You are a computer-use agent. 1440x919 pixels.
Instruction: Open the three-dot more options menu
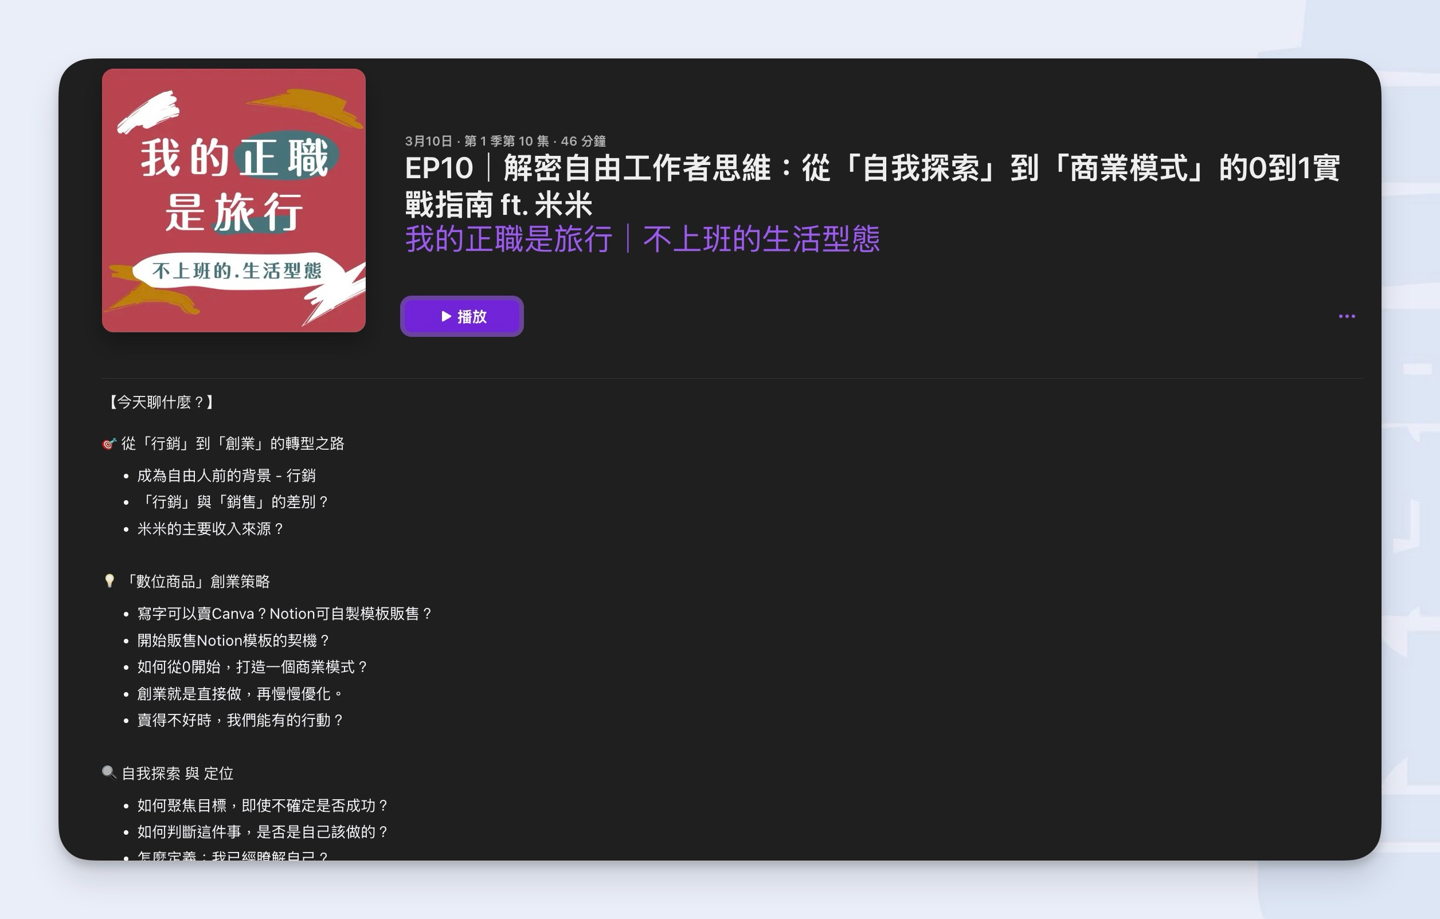(x=1346, y=316)
